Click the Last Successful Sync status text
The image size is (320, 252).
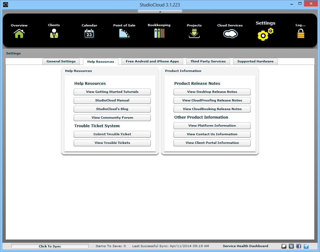tap(170, 246)
